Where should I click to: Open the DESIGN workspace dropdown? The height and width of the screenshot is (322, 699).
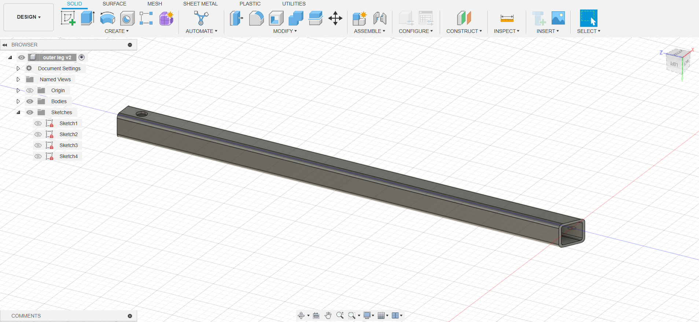pyautogui.click(x=29, y=17)
